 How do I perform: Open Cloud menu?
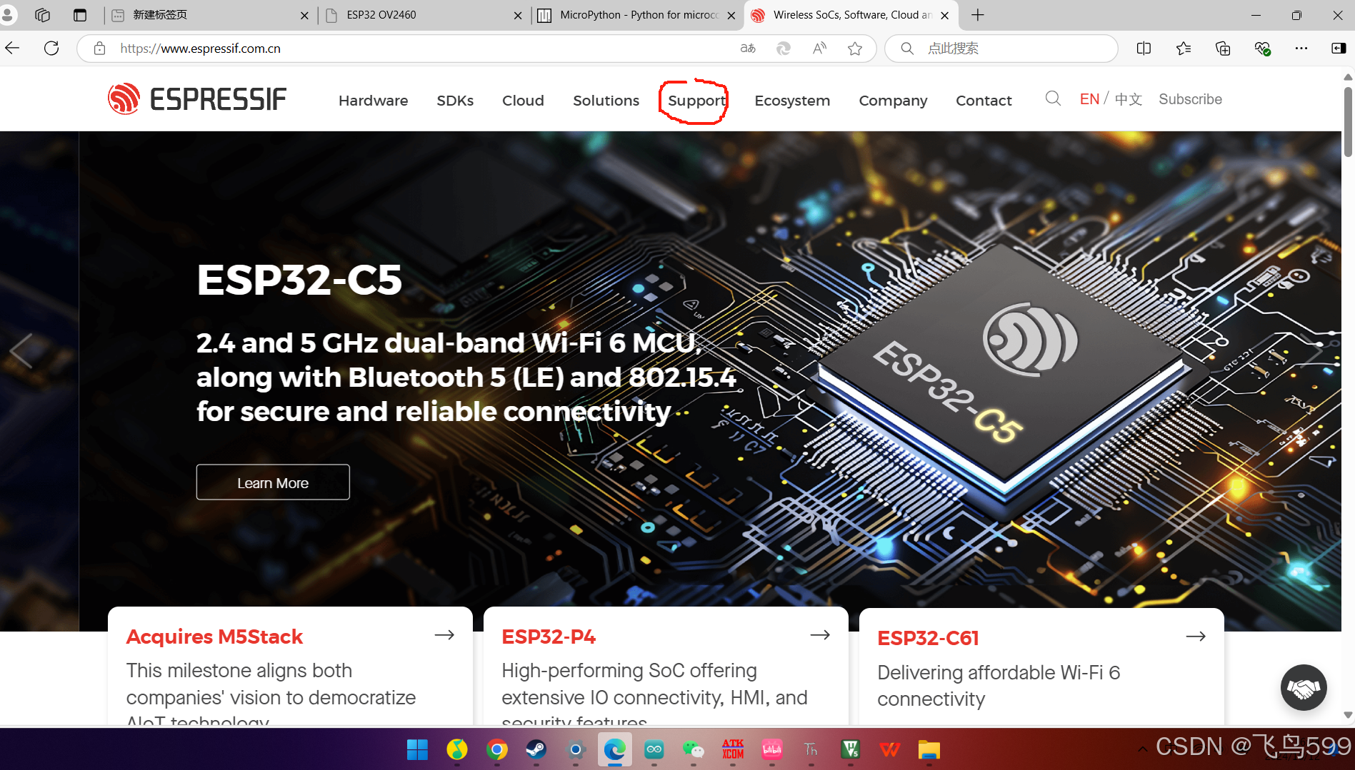pyautogui.click(x=523, y=101)
